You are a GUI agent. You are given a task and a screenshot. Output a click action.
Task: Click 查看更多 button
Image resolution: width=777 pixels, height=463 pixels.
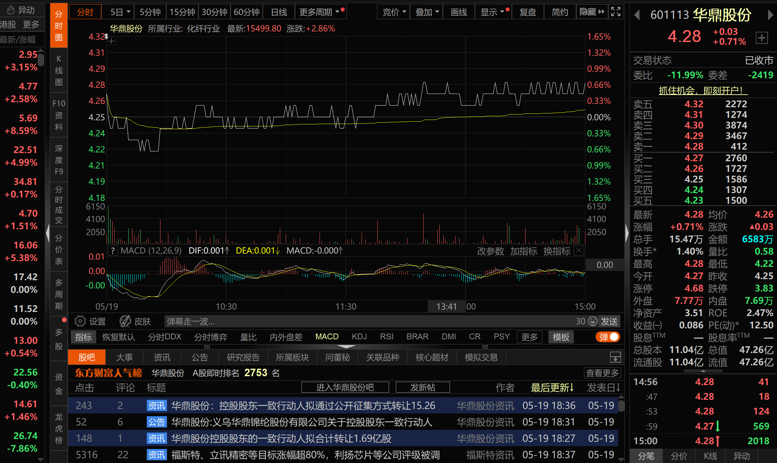pyautogui.click(x=602, y=373)
